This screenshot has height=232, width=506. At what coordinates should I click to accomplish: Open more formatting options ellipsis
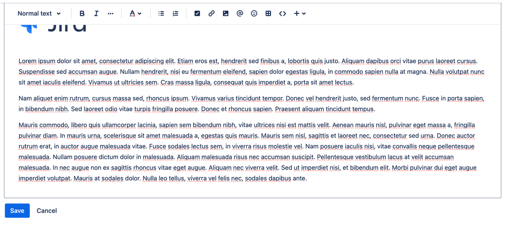coord(111,14)
